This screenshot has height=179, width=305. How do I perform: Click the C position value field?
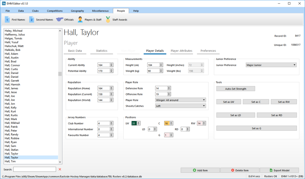point(167,123)
